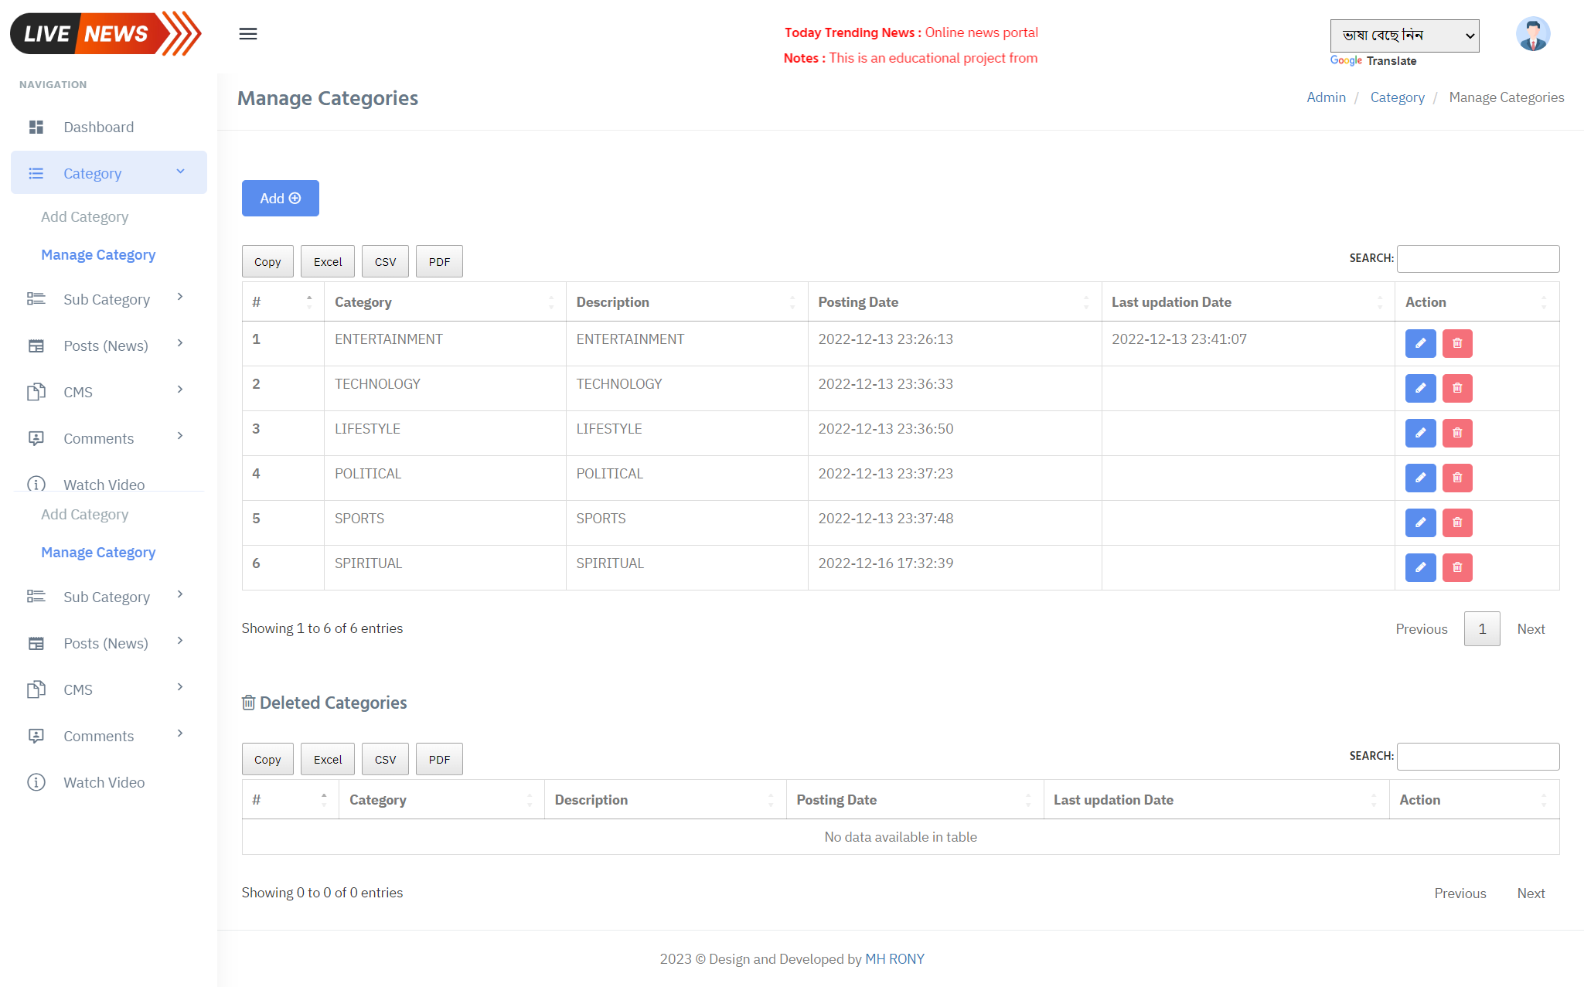The width and height of the screenshot is (1584, 987).
Task: Select the Dashboard sidebar icon
Action: [x=36, y=127]
